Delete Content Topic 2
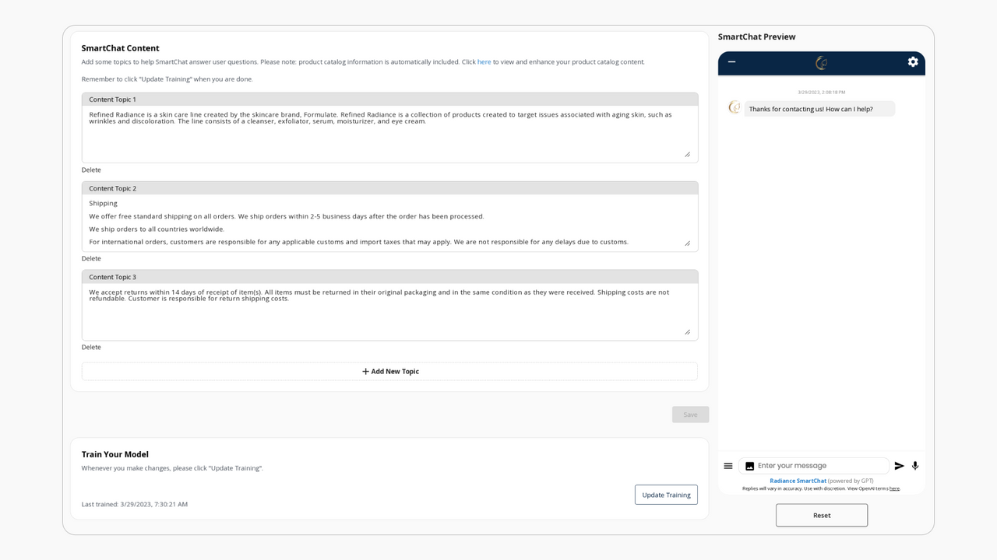997x560 pixels. pos(91,258)
